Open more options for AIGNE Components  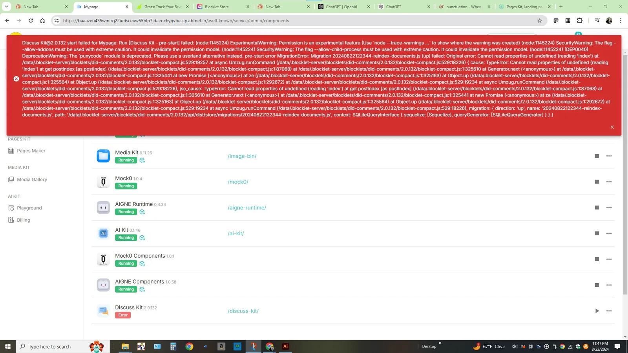[x=609, y=285]
